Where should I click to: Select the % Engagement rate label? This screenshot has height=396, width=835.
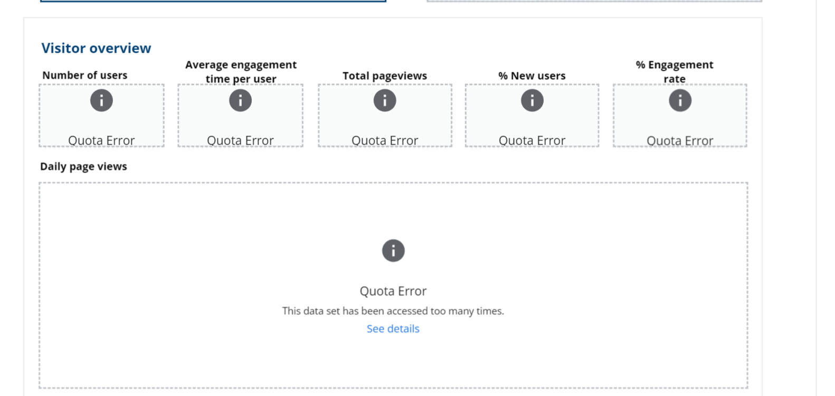675,72
